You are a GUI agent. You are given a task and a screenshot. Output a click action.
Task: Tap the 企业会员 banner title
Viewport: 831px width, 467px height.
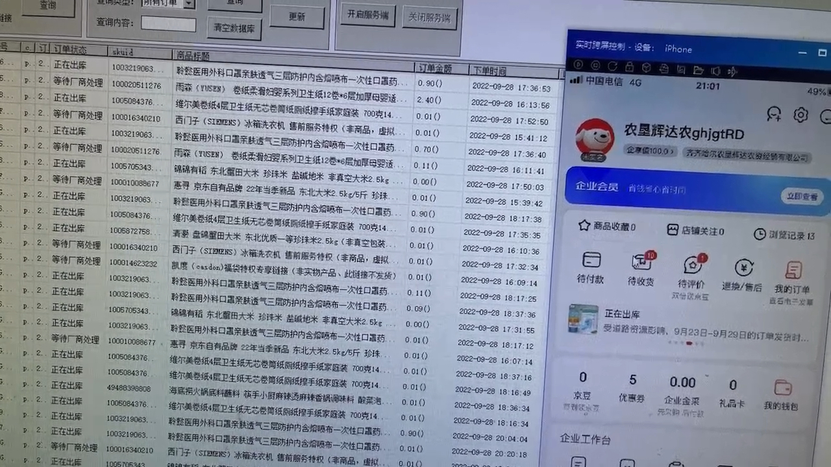click(x=597, y=186)
